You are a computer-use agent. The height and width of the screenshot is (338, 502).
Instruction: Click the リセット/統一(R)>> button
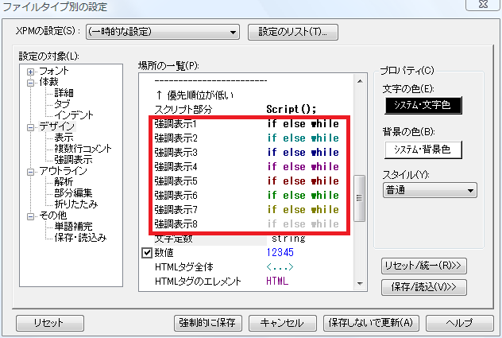click(423, 266)
